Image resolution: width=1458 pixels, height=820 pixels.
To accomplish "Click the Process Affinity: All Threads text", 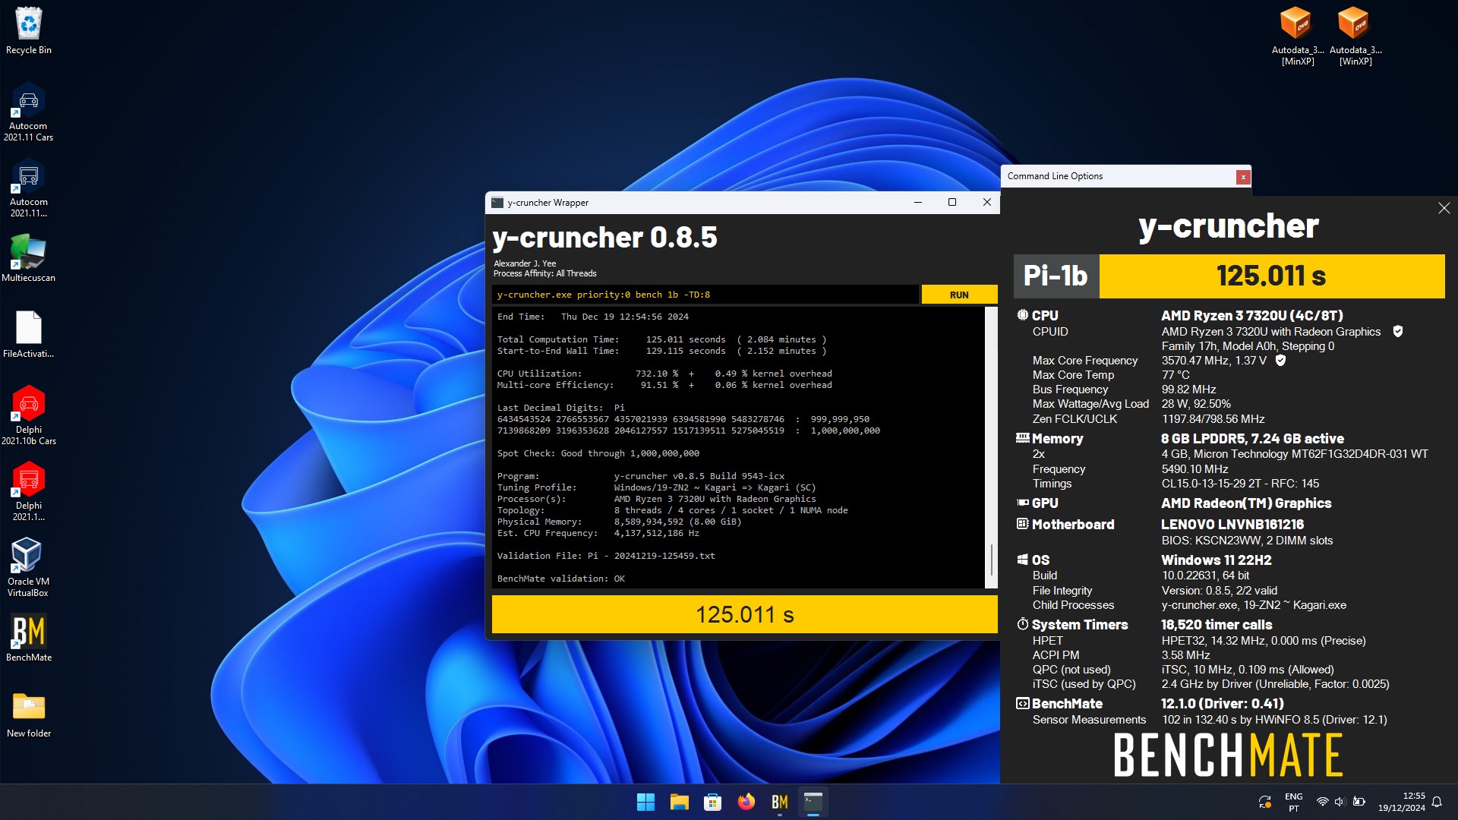I will point(544,273).
